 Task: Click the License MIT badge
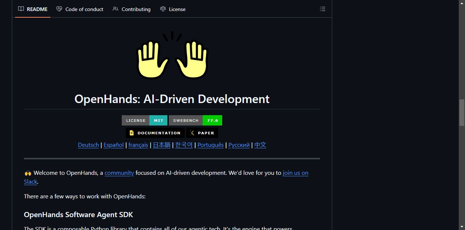[145, 120]
